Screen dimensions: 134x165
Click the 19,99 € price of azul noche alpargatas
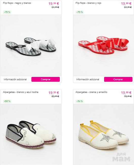[x=54, y=93]
